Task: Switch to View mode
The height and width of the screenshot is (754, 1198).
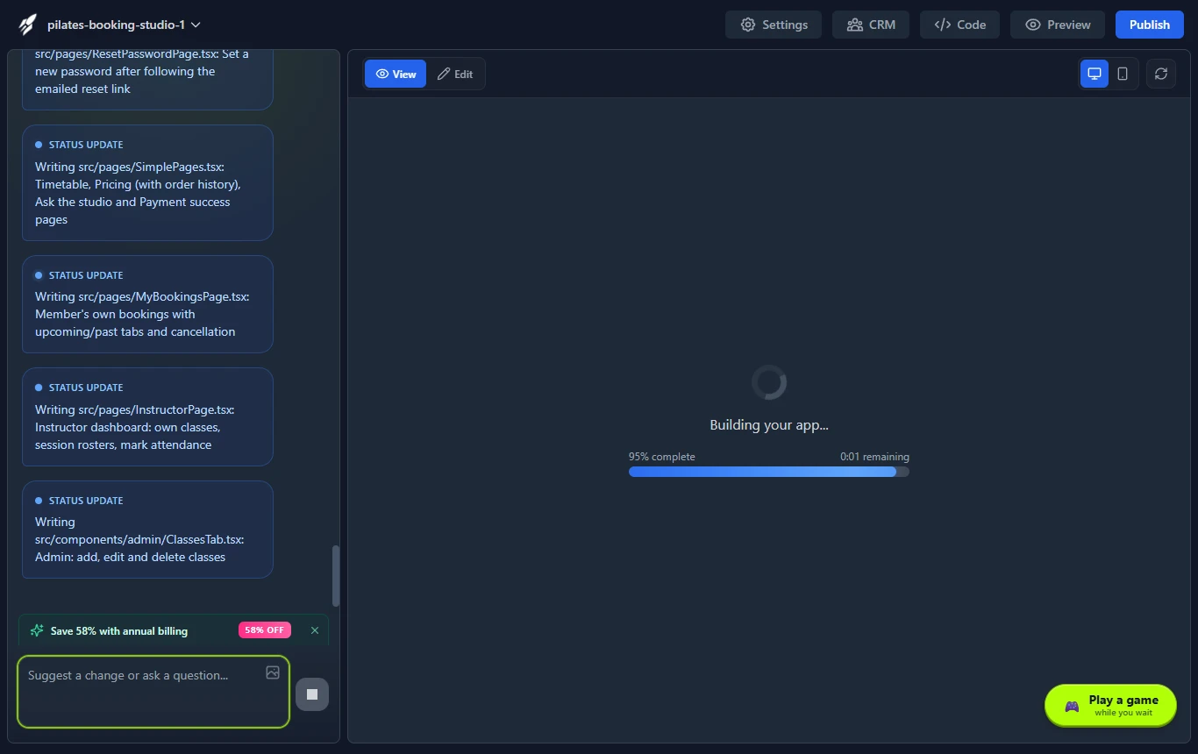Action: pos(396,74)
